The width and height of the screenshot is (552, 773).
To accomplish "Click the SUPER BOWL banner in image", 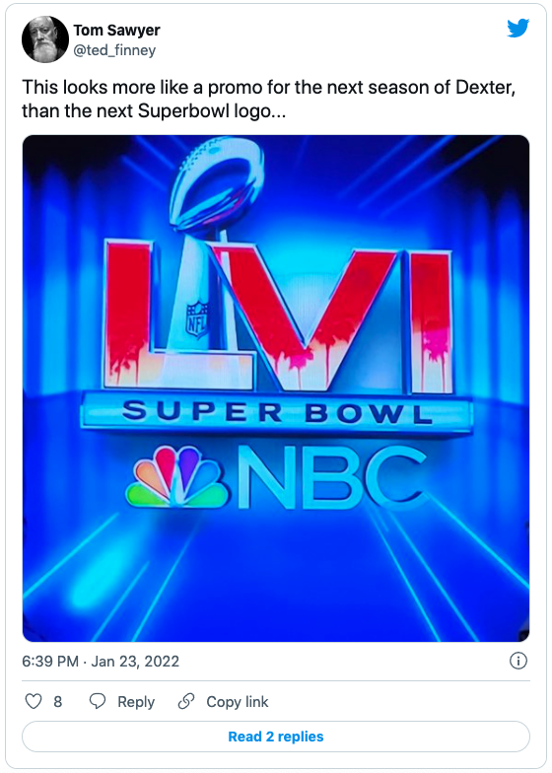I will point(276,412).
